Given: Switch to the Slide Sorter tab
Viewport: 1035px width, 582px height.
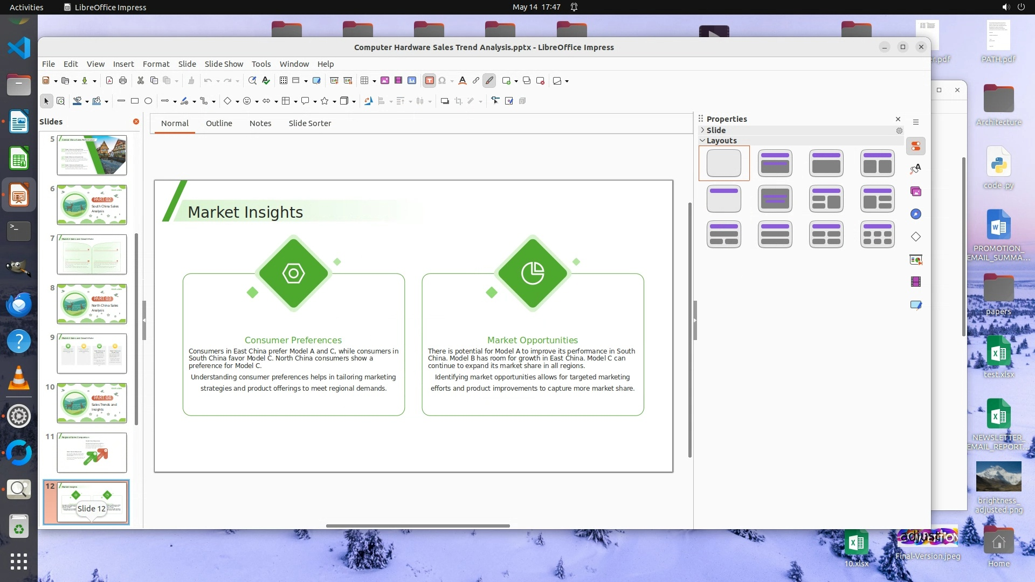Looking at the screenshot, I should tap(310, 123).
